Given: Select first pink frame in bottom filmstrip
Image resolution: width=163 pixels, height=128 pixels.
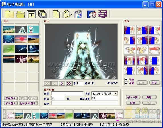Looking at the screenshot, I should 11,115.
